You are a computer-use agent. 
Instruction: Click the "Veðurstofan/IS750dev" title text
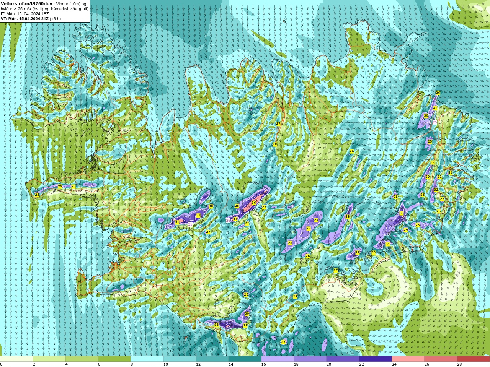26,3
